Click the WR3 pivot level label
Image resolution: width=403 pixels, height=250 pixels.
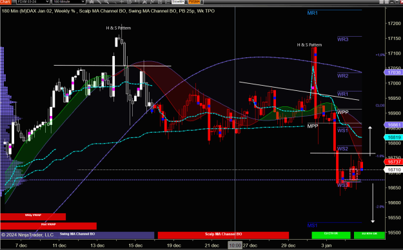click(x=342, y=39)
